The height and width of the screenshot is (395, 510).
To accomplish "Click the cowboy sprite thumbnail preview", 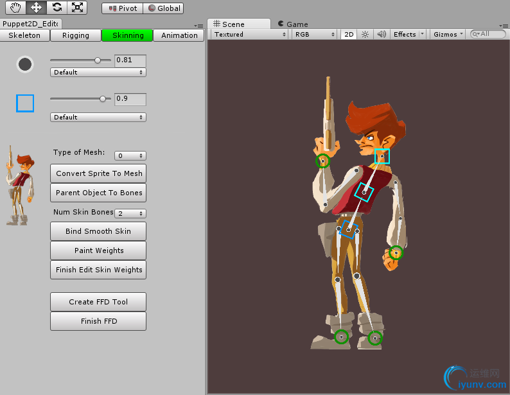I will pyautogui.click(x=18, y=185).
